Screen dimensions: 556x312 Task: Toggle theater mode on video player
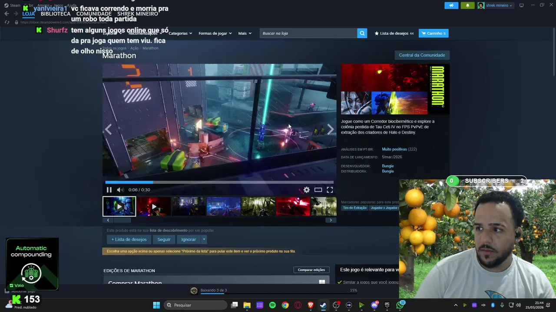318,190
